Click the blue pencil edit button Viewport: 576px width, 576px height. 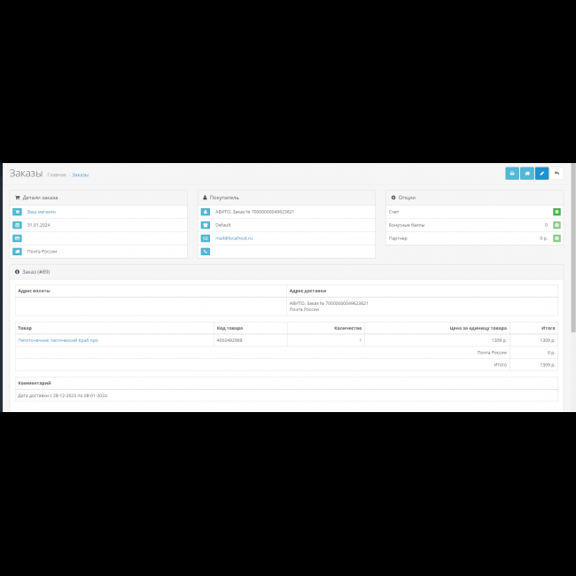coord(541,174)
